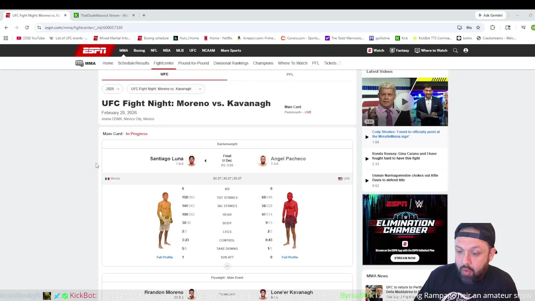Image resolution: width=535 pixels, height=301 pixels.
Task: Open the UFC menu item
Action: (193, 51)
